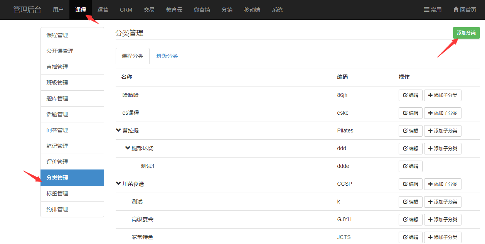Click the 回首页 home icon
The image size is (485, 244).
point(456,10)
